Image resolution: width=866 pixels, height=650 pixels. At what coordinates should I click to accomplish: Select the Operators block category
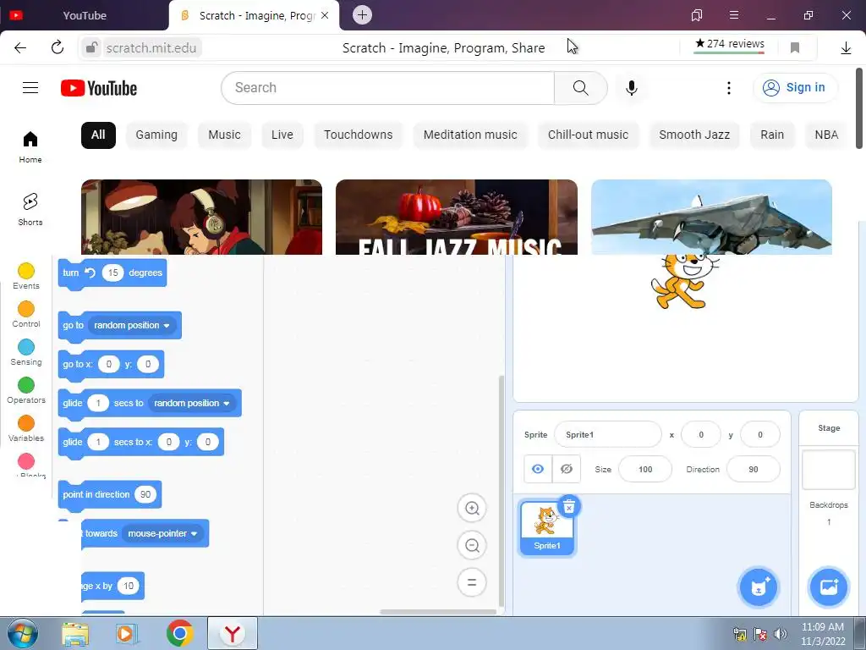tap(26, 391)
